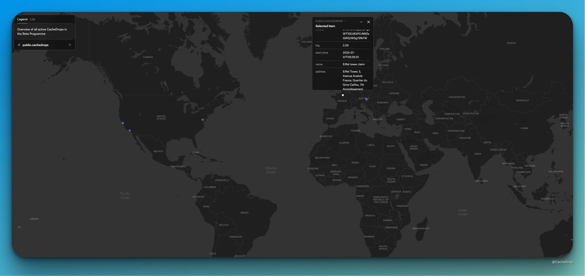Select the map marker on the US east coast

click(202, 119)
